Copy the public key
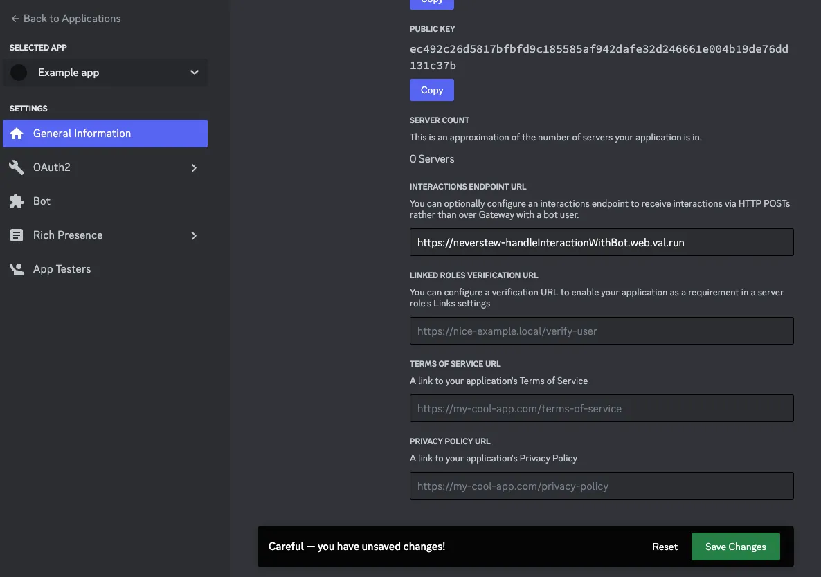Image resolution: width=821 pixels, height=577 pixels. [x=431, y=90]
